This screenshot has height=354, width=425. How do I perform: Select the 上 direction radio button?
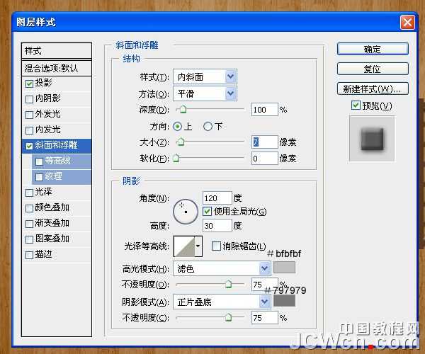click(x=178, y=127)
